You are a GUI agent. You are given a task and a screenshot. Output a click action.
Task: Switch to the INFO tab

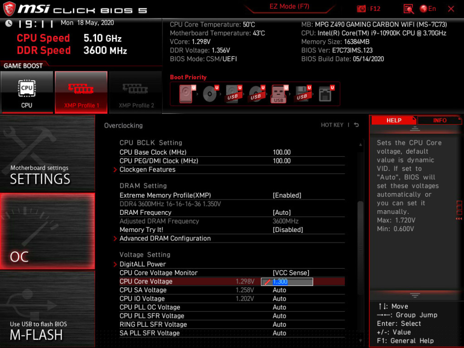coord(440,121)
